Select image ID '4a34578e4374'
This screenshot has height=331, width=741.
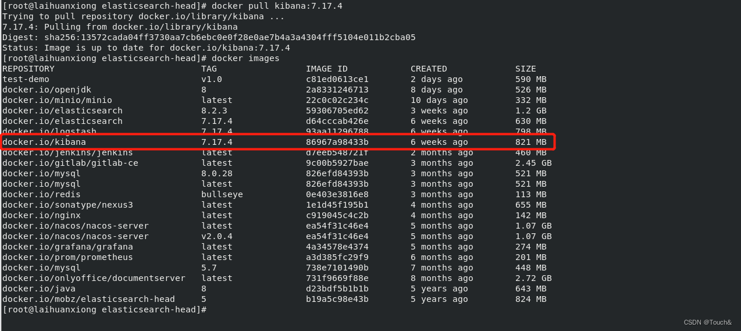[337, 247]
